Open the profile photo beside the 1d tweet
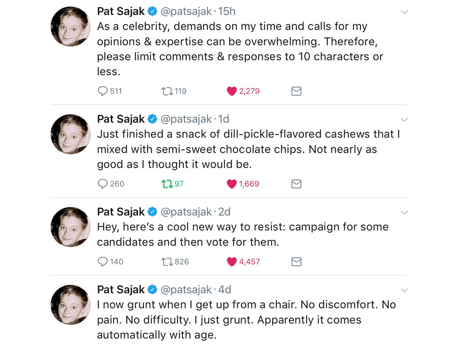 click(70, 134)
